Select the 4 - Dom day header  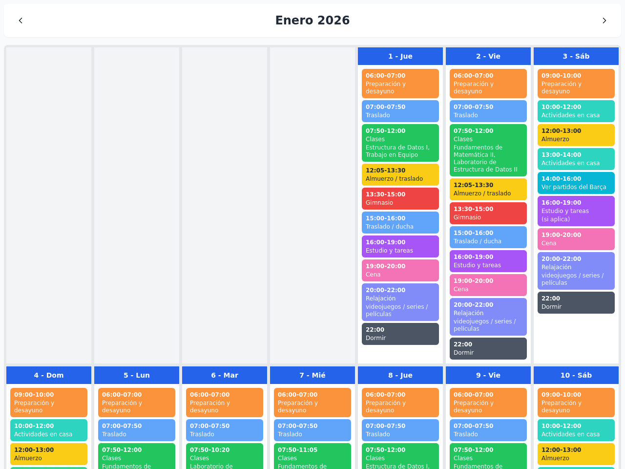tap(49, 375)
